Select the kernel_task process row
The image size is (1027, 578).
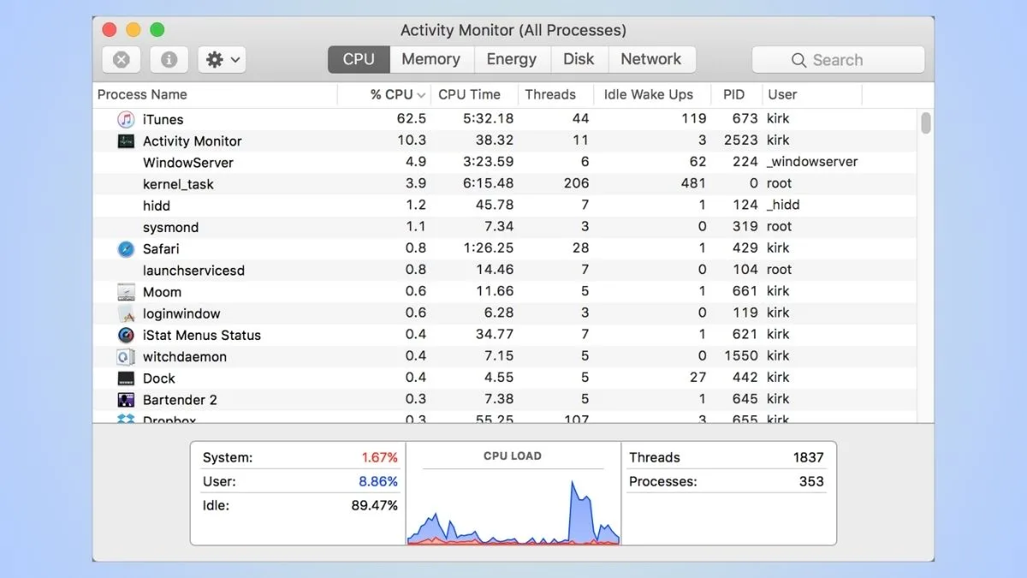(507, 183)
